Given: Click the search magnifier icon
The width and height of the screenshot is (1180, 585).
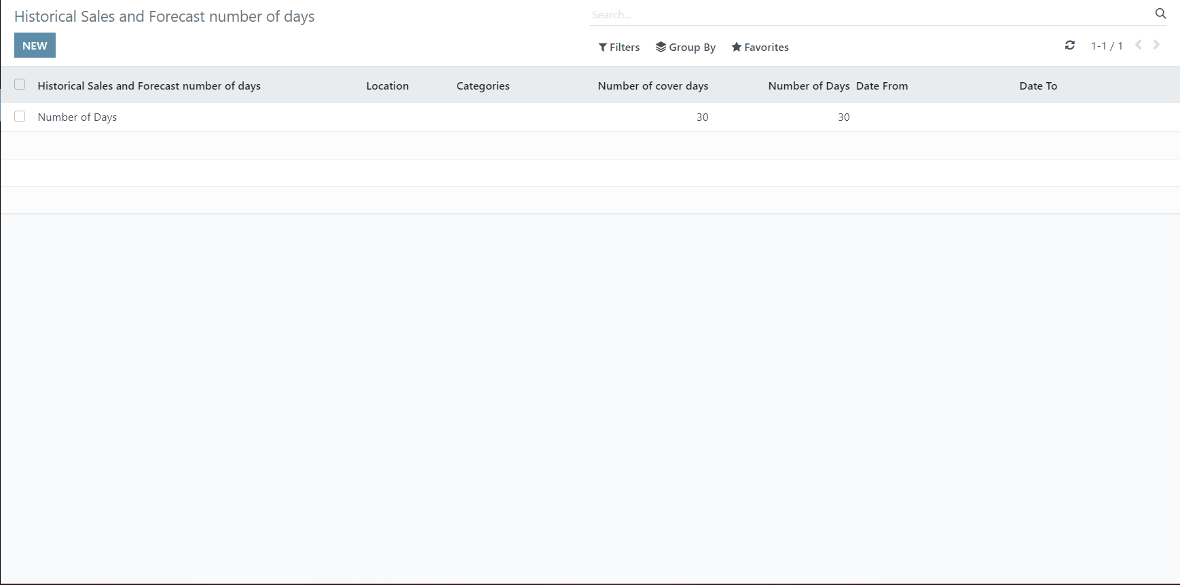Looking at the screenshot, I should point(1160,14).
